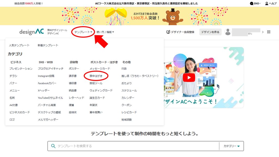The height and width of the screenshot is (157, 279).
Task: Click the search magnifier icon
Action: coord(53,146)
